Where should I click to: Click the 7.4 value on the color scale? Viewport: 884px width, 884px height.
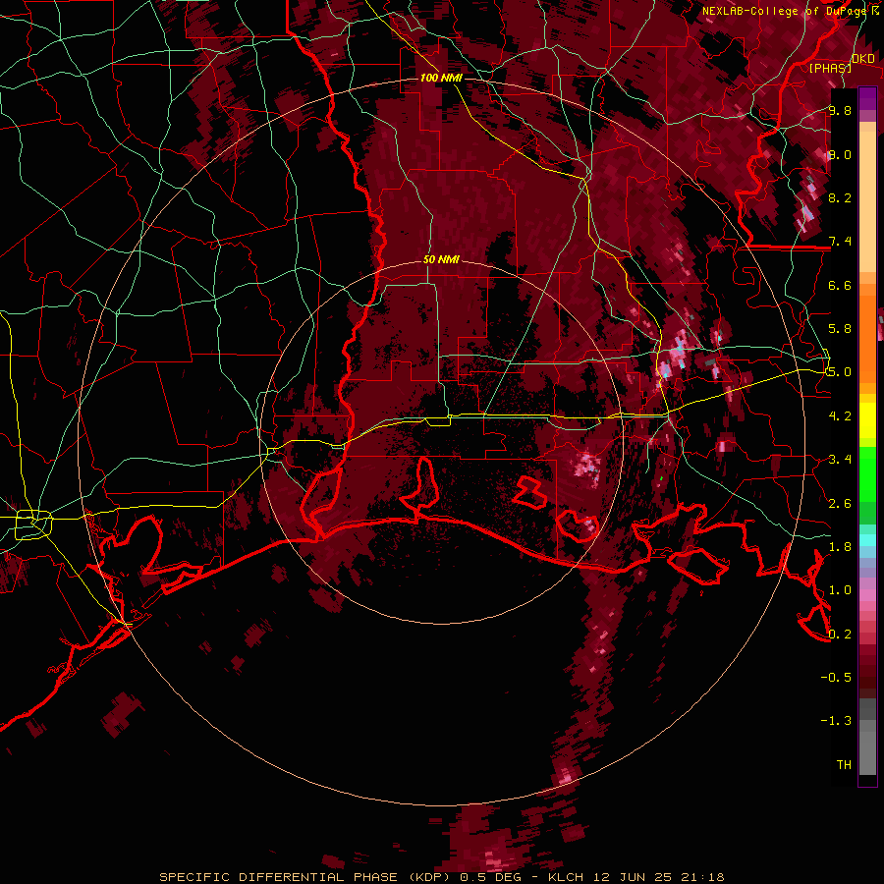[840, 242]
